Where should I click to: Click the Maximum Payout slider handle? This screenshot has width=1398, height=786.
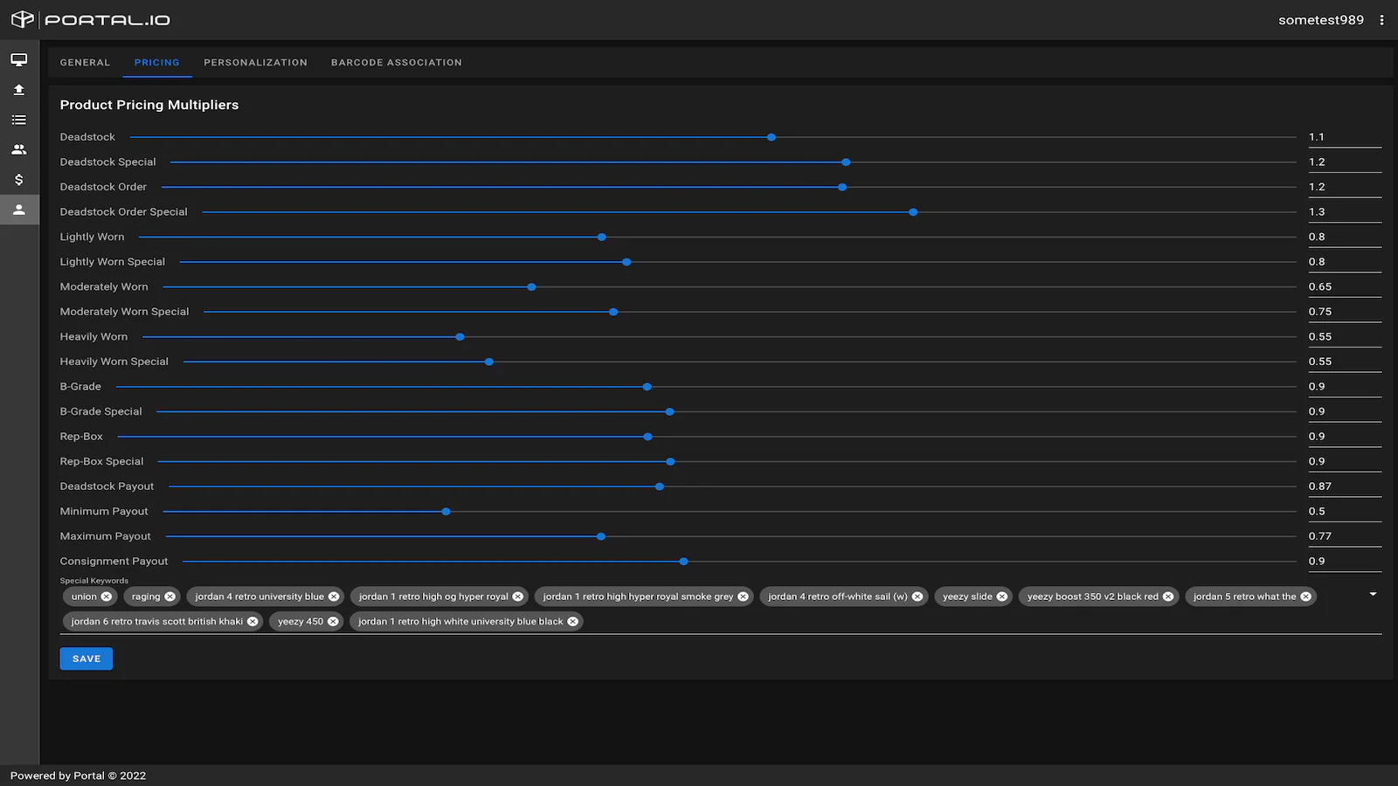click(601, 536)
